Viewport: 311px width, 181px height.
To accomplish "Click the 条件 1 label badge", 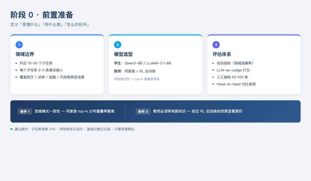I will (25, 111).
